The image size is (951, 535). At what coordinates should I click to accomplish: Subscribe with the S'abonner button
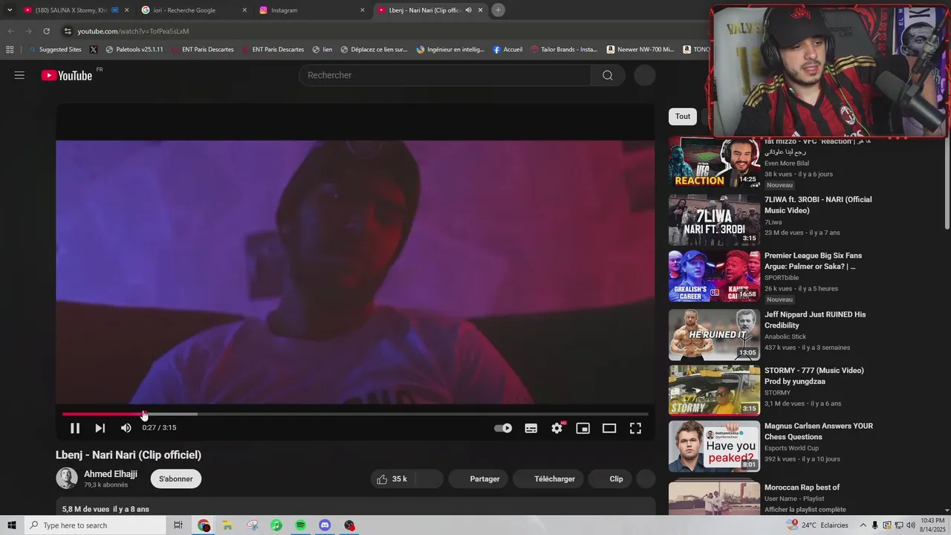coord(176,479)
